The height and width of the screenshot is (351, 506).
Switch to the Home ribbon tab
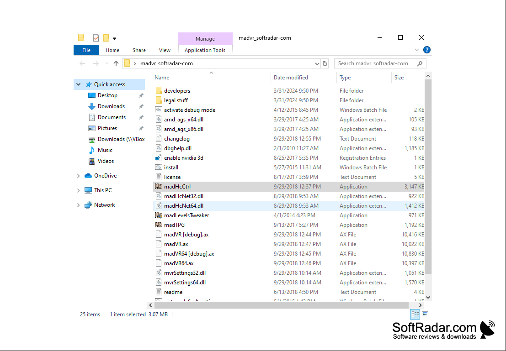click(112, 50)
